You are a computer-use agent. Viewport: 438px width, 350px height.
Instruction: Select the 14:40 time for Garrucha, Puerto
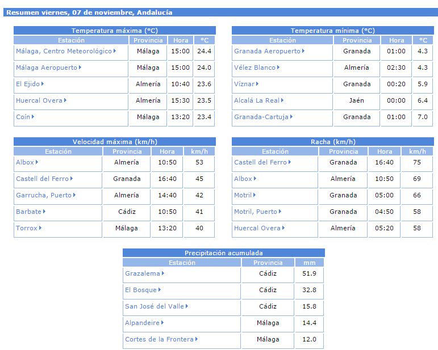168,195
